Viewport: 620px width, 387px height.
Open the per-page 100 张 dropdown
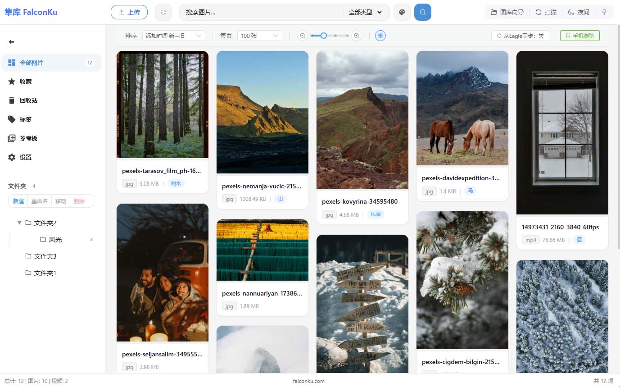click(259, 36)
